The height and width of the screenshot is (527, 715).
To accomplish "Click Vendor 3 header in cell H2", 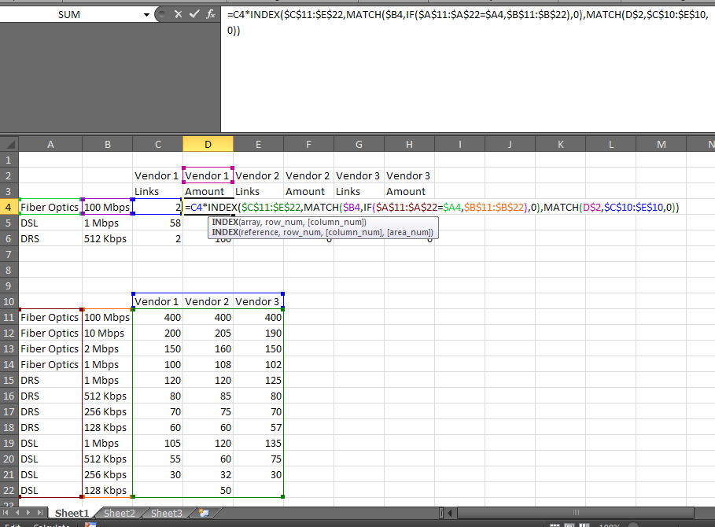I will click(x=410, y=176).
